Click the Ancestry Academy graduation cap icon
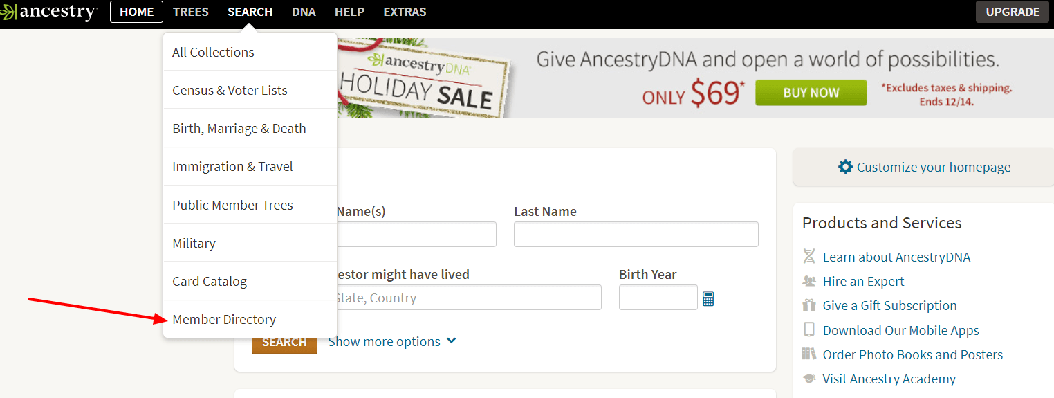The image size is (1054, 398). (808, 379)
